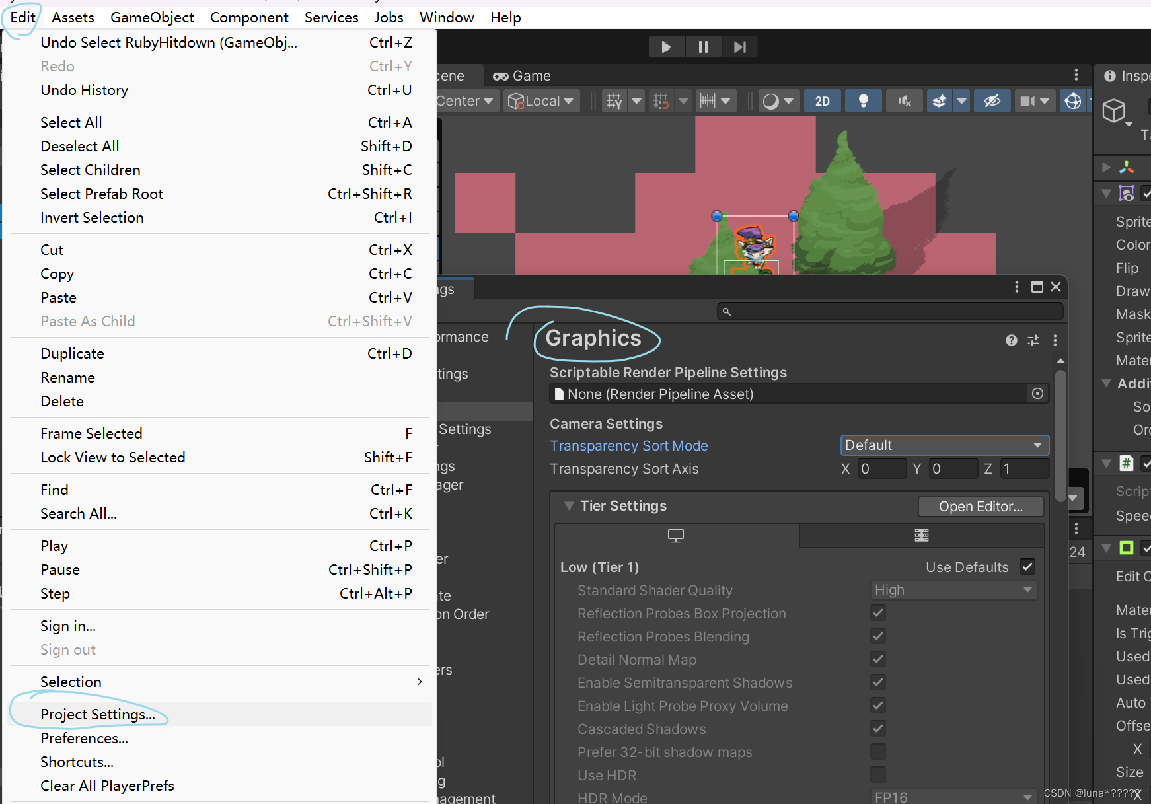Toggle Reflection Probes Blending checkbox
This screenshot has width=1151, height=804.
[x=878, y=636]
